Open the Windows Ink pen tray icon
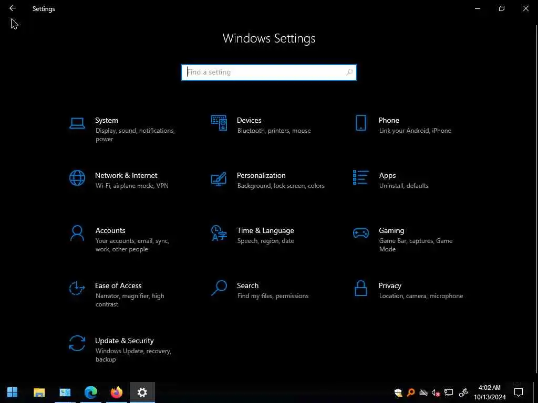This screenshot has width=538, height=403. [463, 393]
